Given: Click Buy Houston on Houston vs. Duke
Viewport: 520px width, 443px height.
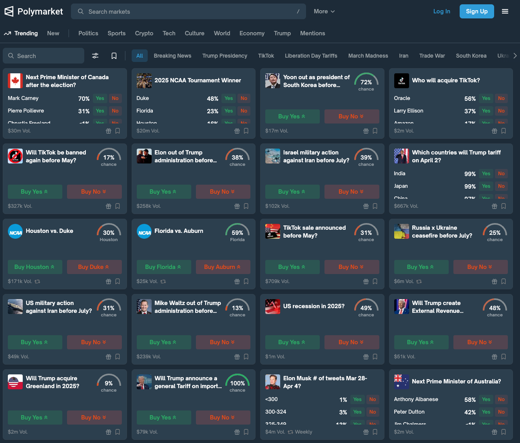Looking at the screenshot, I should (35, 267).
